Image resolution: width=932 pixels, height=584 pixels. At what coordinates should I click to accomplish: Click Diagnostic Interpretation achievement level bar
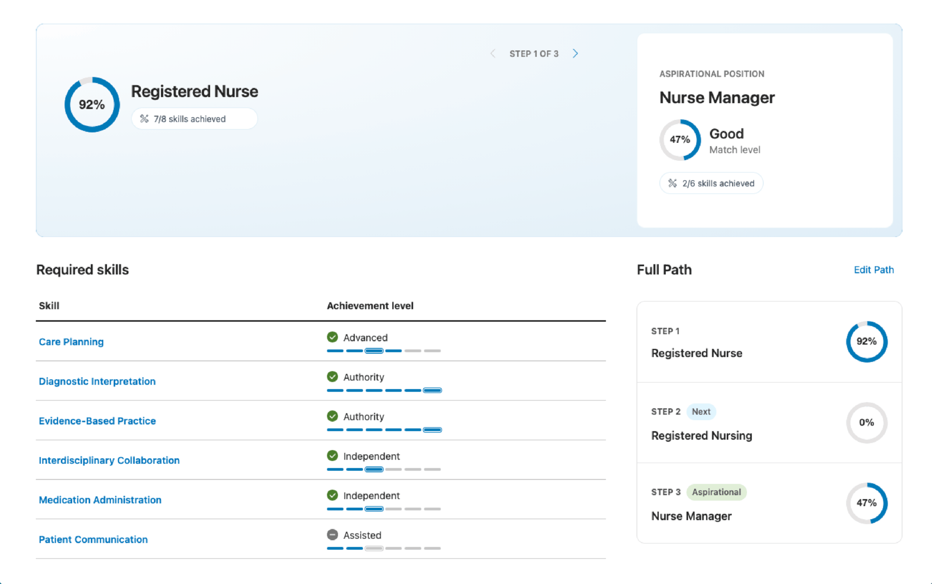(x=384, y=390)
